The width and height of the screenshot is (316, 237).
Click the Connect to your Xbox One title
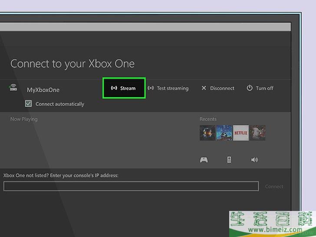pos(72,64)
